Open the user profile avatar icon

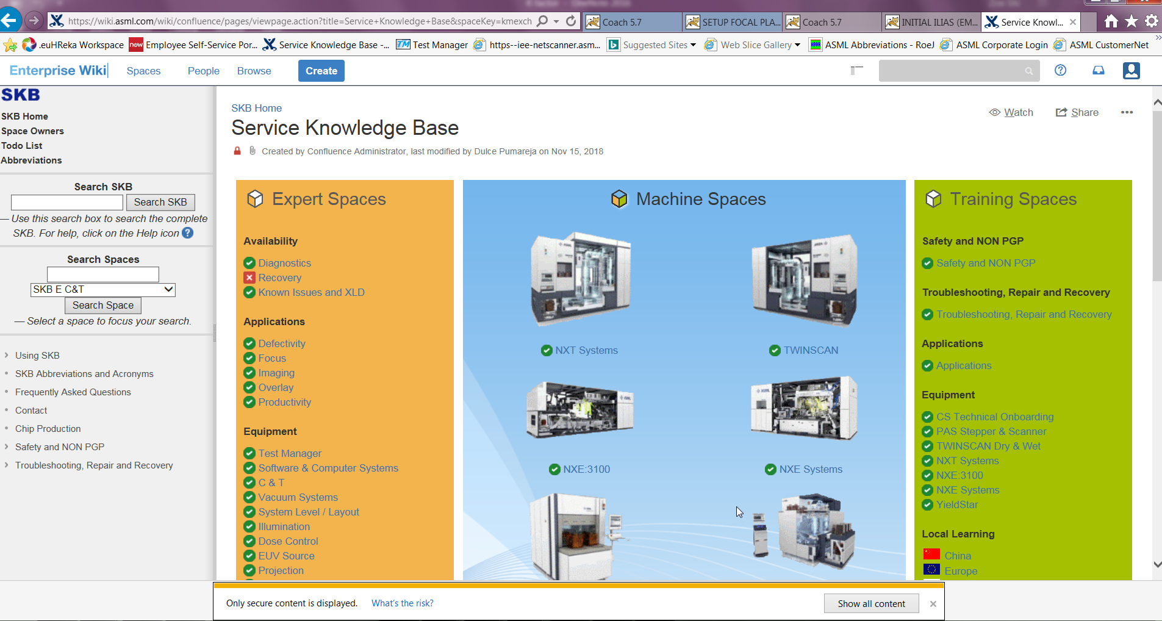point(1132,71)
